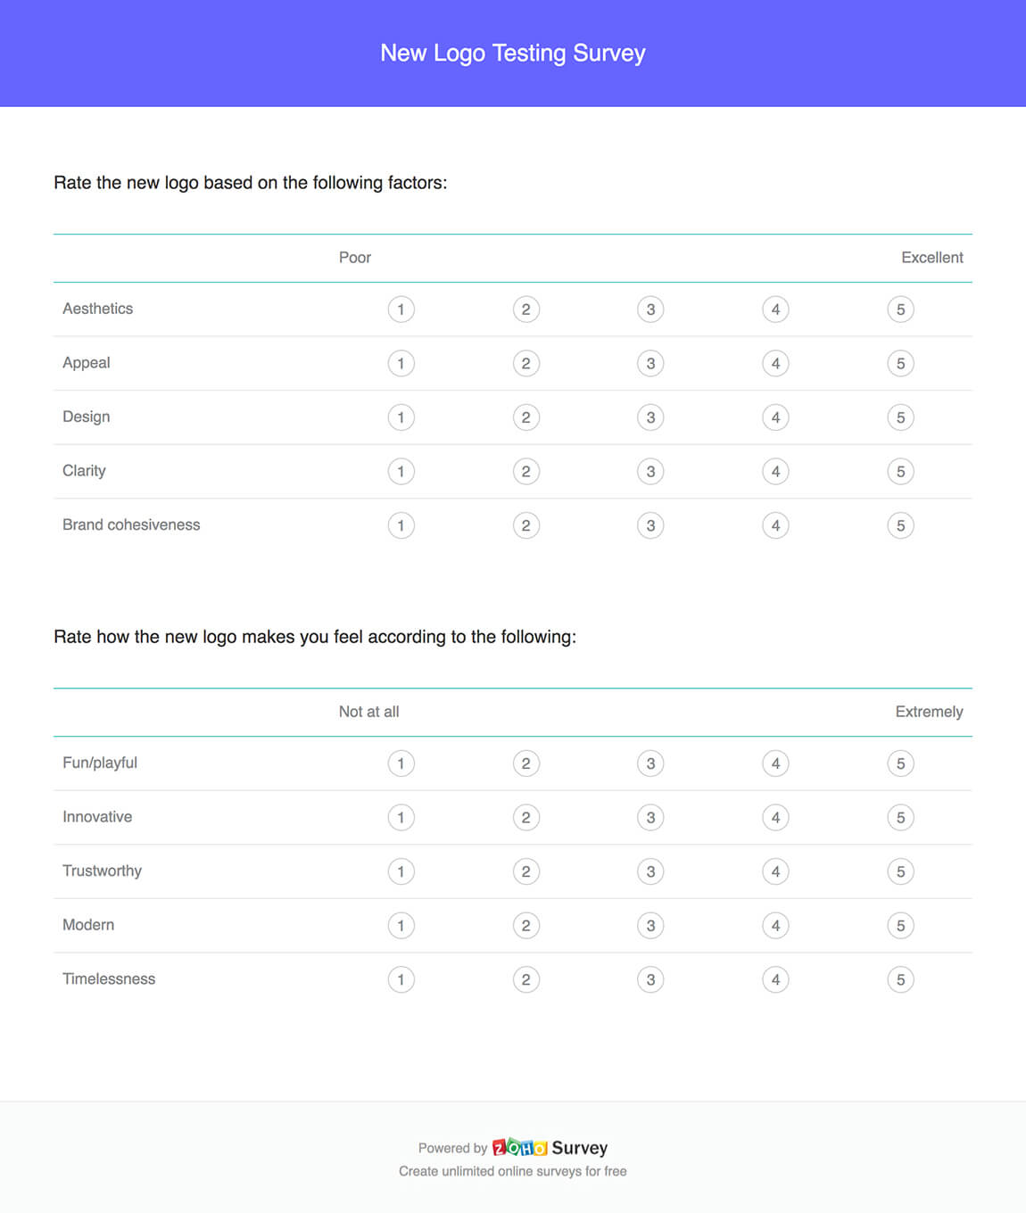The height and width of the screenshot is (1213, 1026).
Task: Select rating 5 for Appeal
Action: point(900,364)
